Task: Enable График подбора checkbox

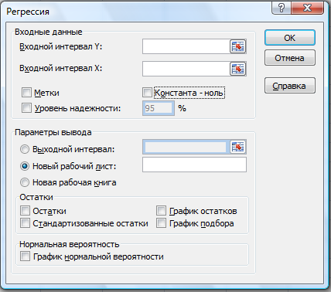Action: 161,223
